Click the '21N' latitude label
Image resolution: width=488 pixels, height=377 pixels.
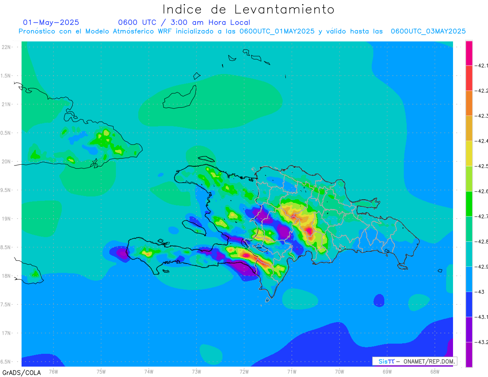6,105
